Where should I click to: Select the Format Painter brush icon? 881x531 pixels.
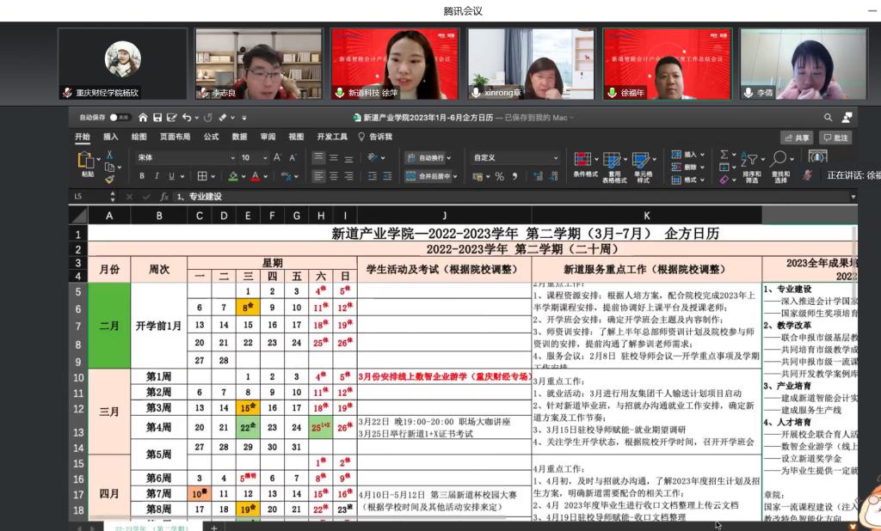point(109,179)
